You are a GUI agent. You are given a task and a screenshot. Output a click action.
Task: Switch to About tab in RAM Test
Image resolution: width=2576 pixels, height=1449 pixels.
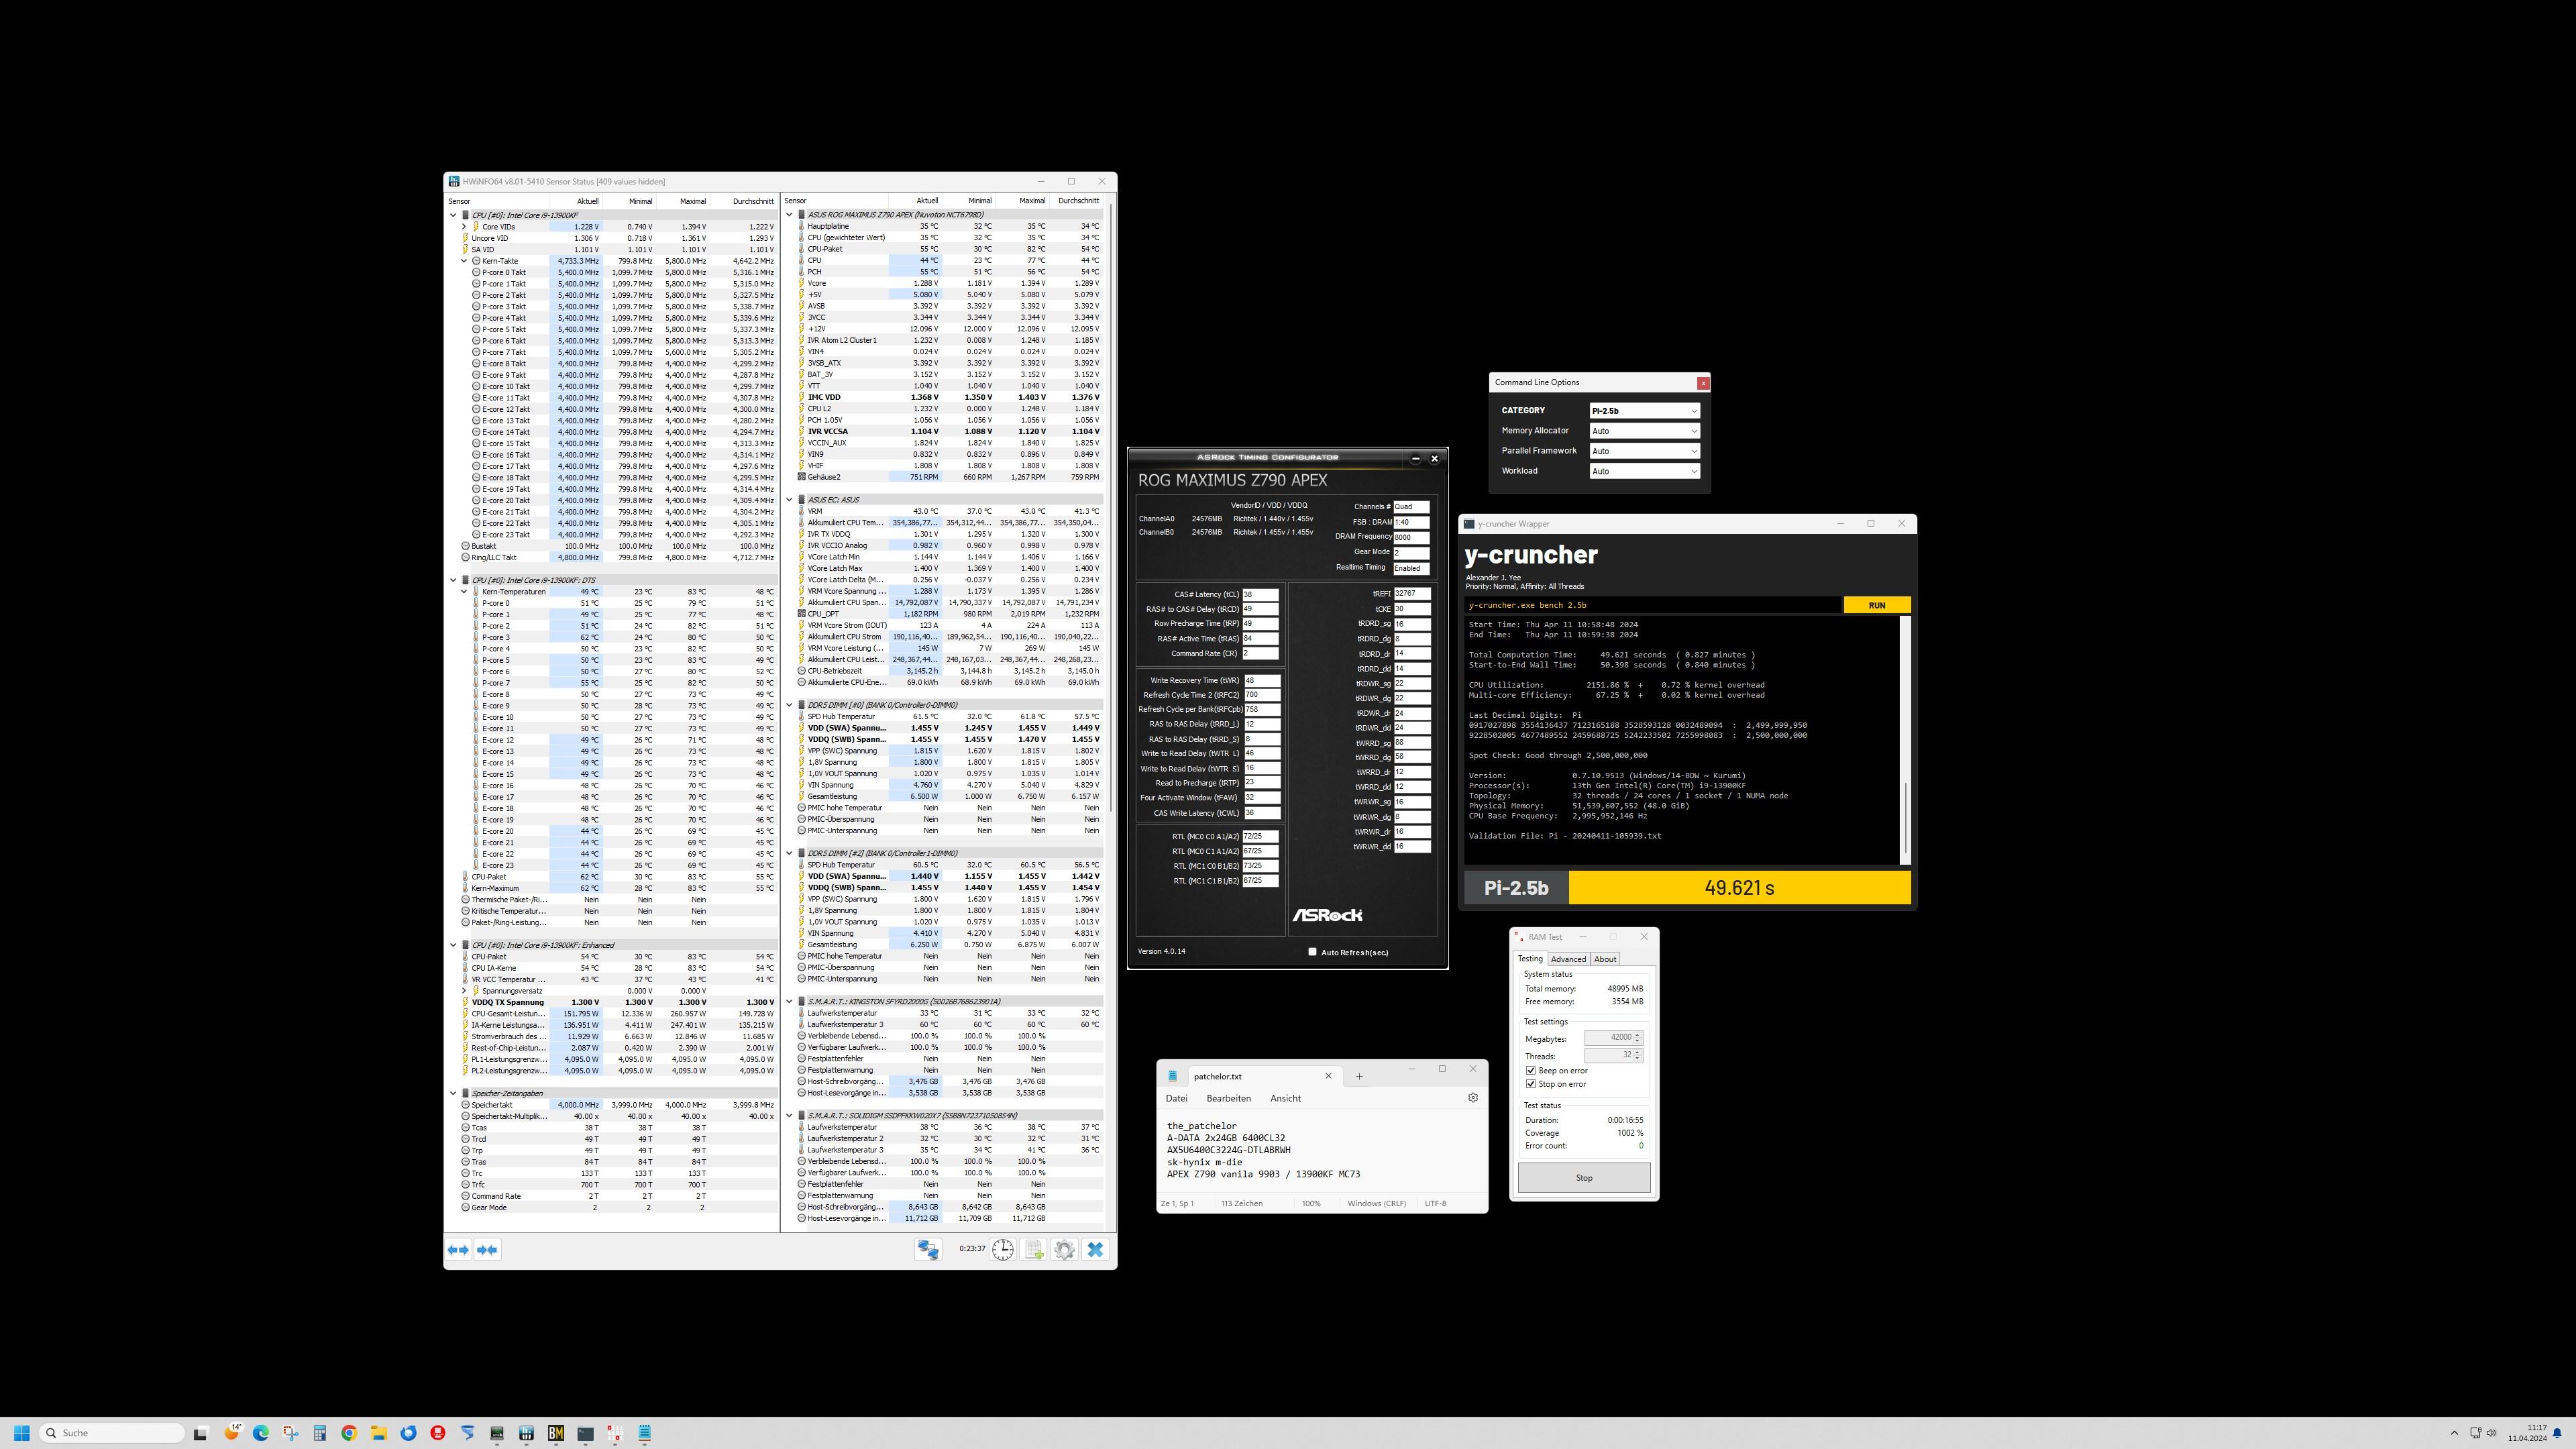tap(1605, 959)
